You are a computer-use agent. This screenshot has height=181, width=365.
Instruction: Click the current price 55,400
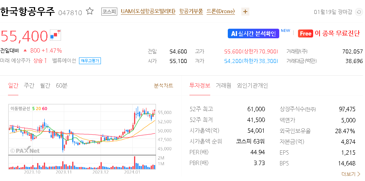[x=24, y=36]
